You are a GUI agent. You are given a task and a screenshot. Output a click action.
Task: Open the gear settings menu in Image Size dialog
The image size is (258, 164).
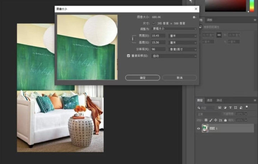pos(194,17)
